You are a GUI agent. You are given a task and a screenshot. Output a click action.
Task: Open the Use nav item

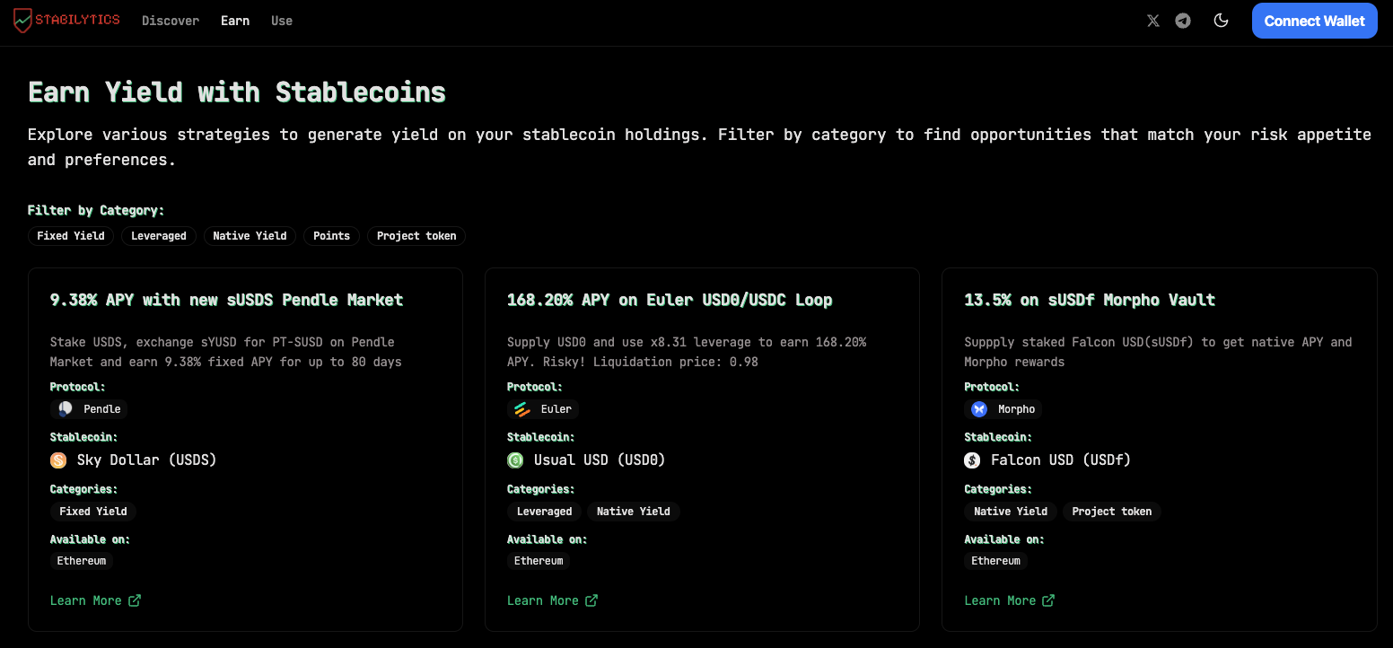282,21
